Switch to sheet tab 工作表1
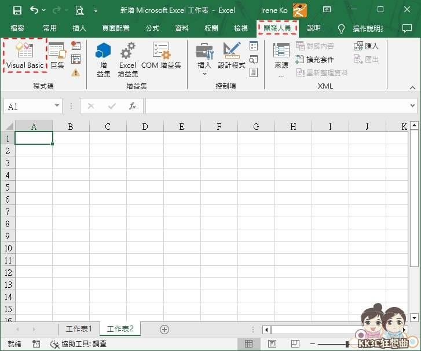The image size is (421, 351). pos(79,329)
